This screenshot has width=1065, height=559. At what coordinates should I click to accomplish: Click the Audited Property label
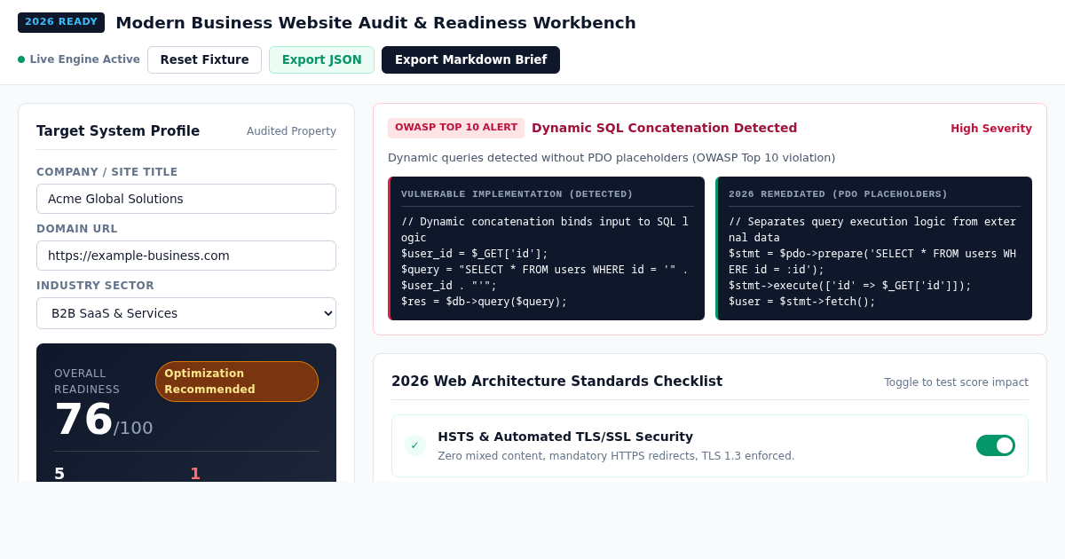(x=291, y=131)
